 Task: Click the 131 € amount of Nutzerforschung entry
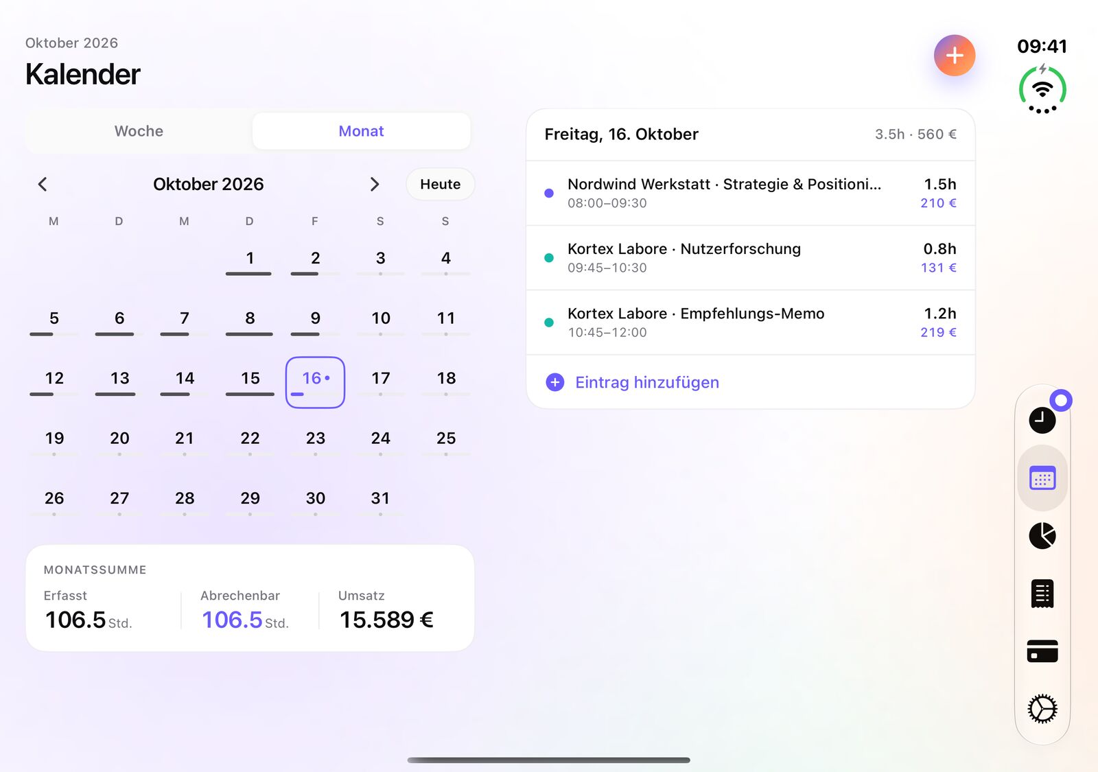[x=938, y=268]
